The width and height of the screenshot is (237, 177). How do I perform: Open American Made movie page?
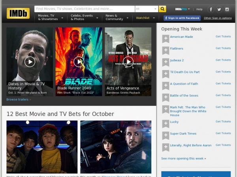click(x=181, y=37)
